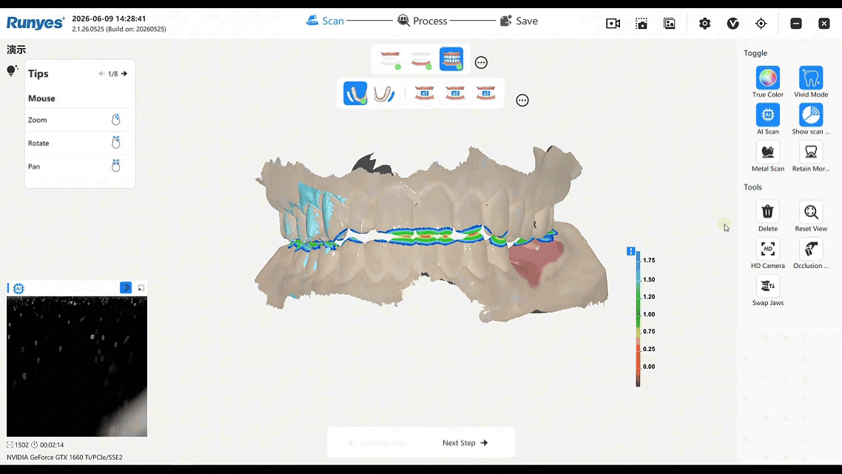Switch to the Save step
This screenshot has width=842, height=474.
(x=519, y=21)
